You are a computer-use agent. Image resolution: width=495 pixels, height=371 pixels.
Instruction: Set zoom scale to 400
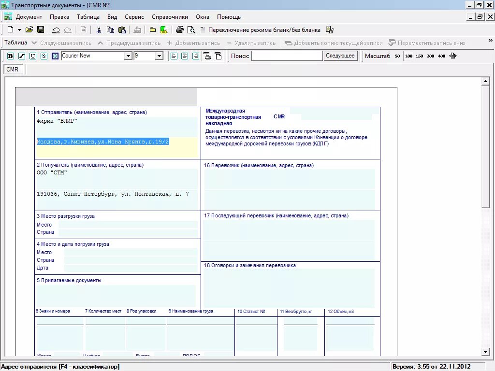(x=441, y=56)
